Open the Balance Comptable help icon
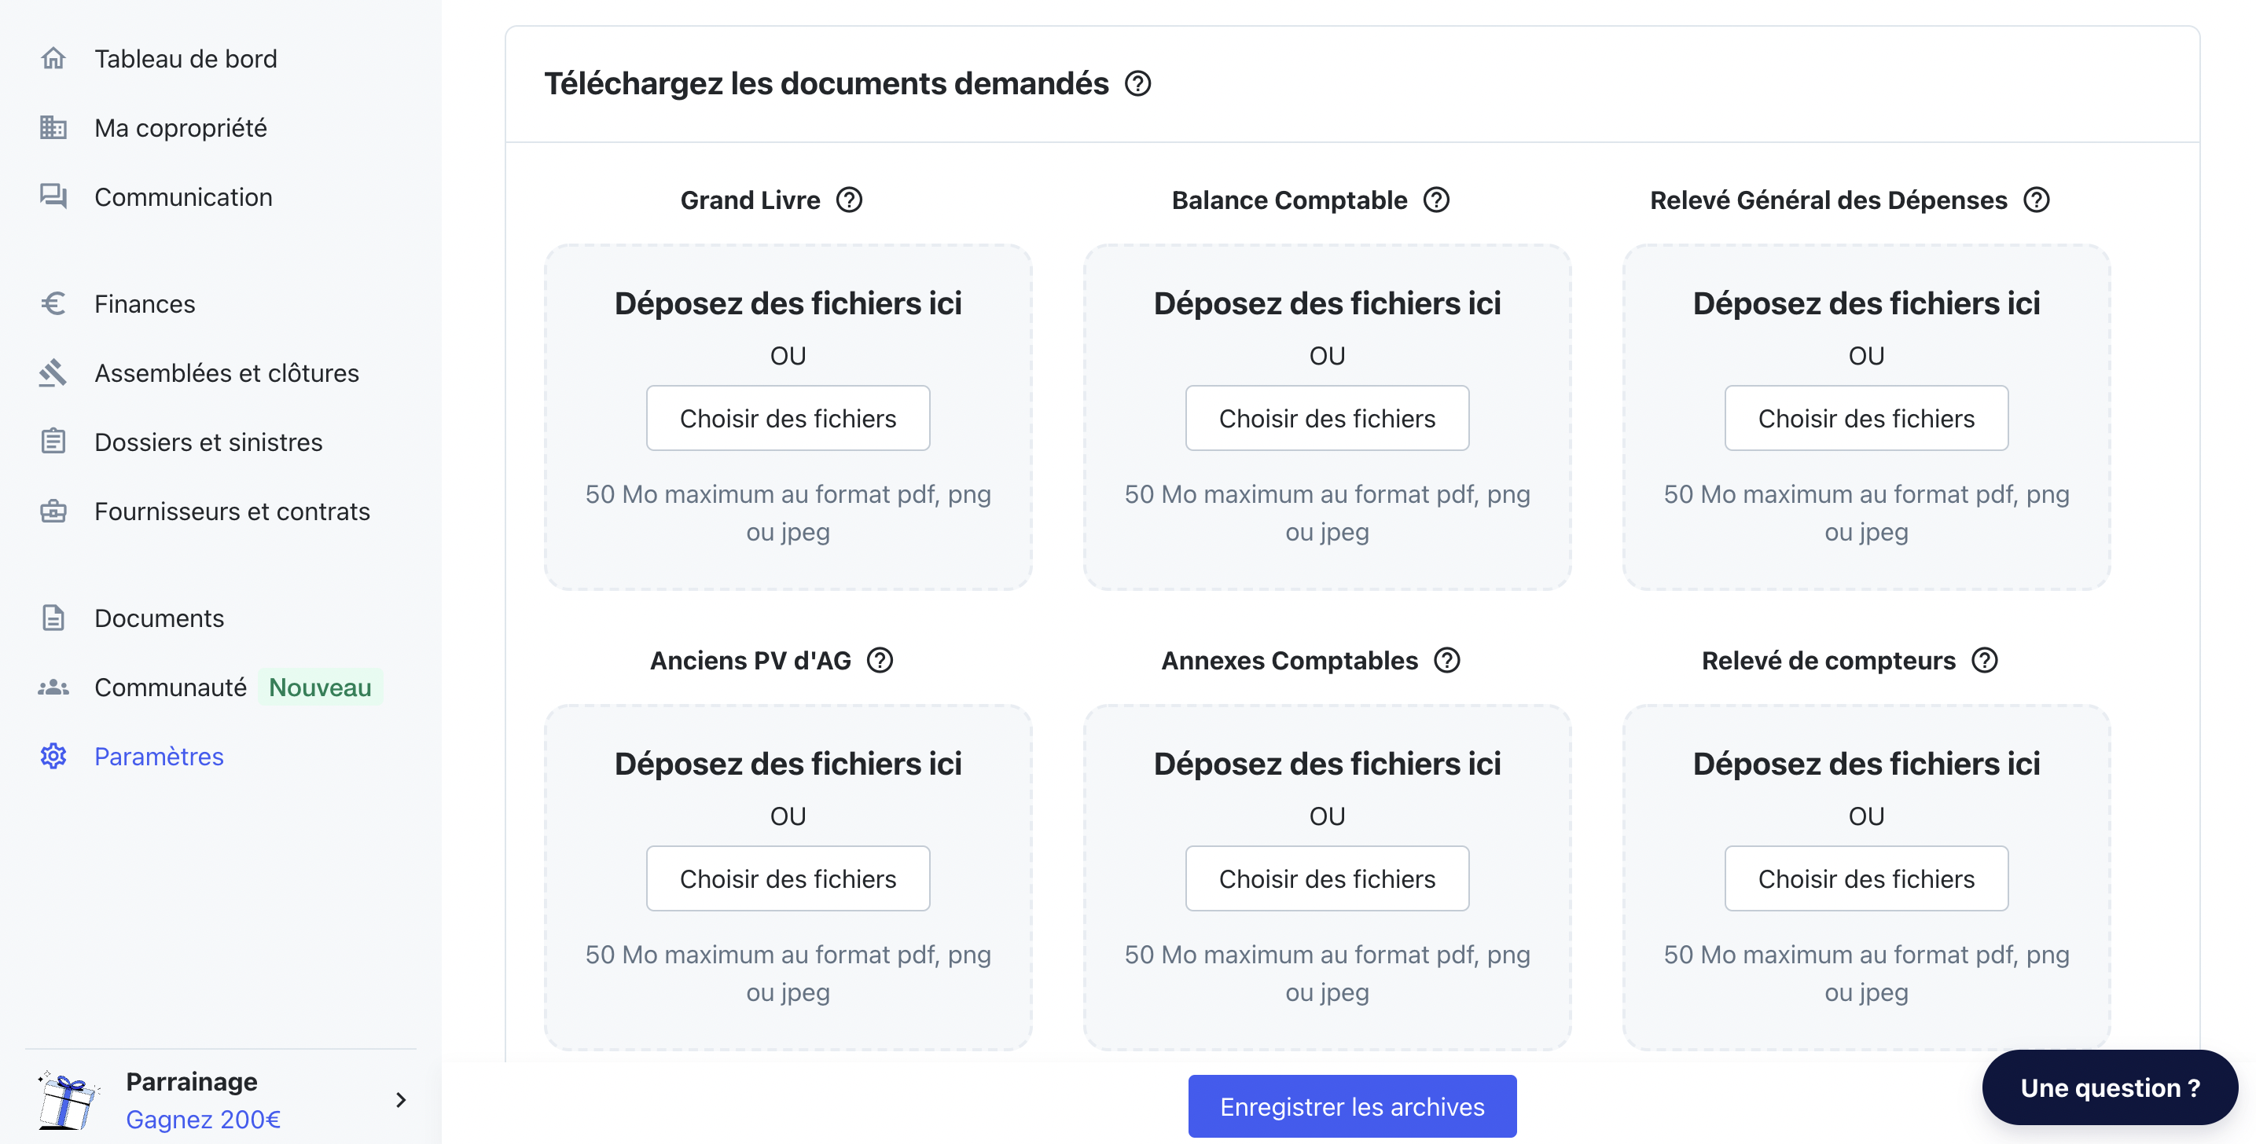Screen dimensions: 2256x1144 (x=1436, y=200)
